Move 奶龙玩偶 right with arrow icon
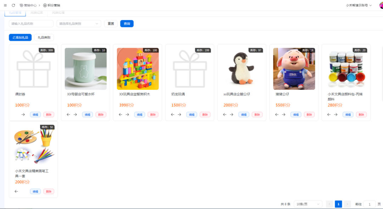The image size is (383, 209). pyautogui.click(x=179, y=115)
